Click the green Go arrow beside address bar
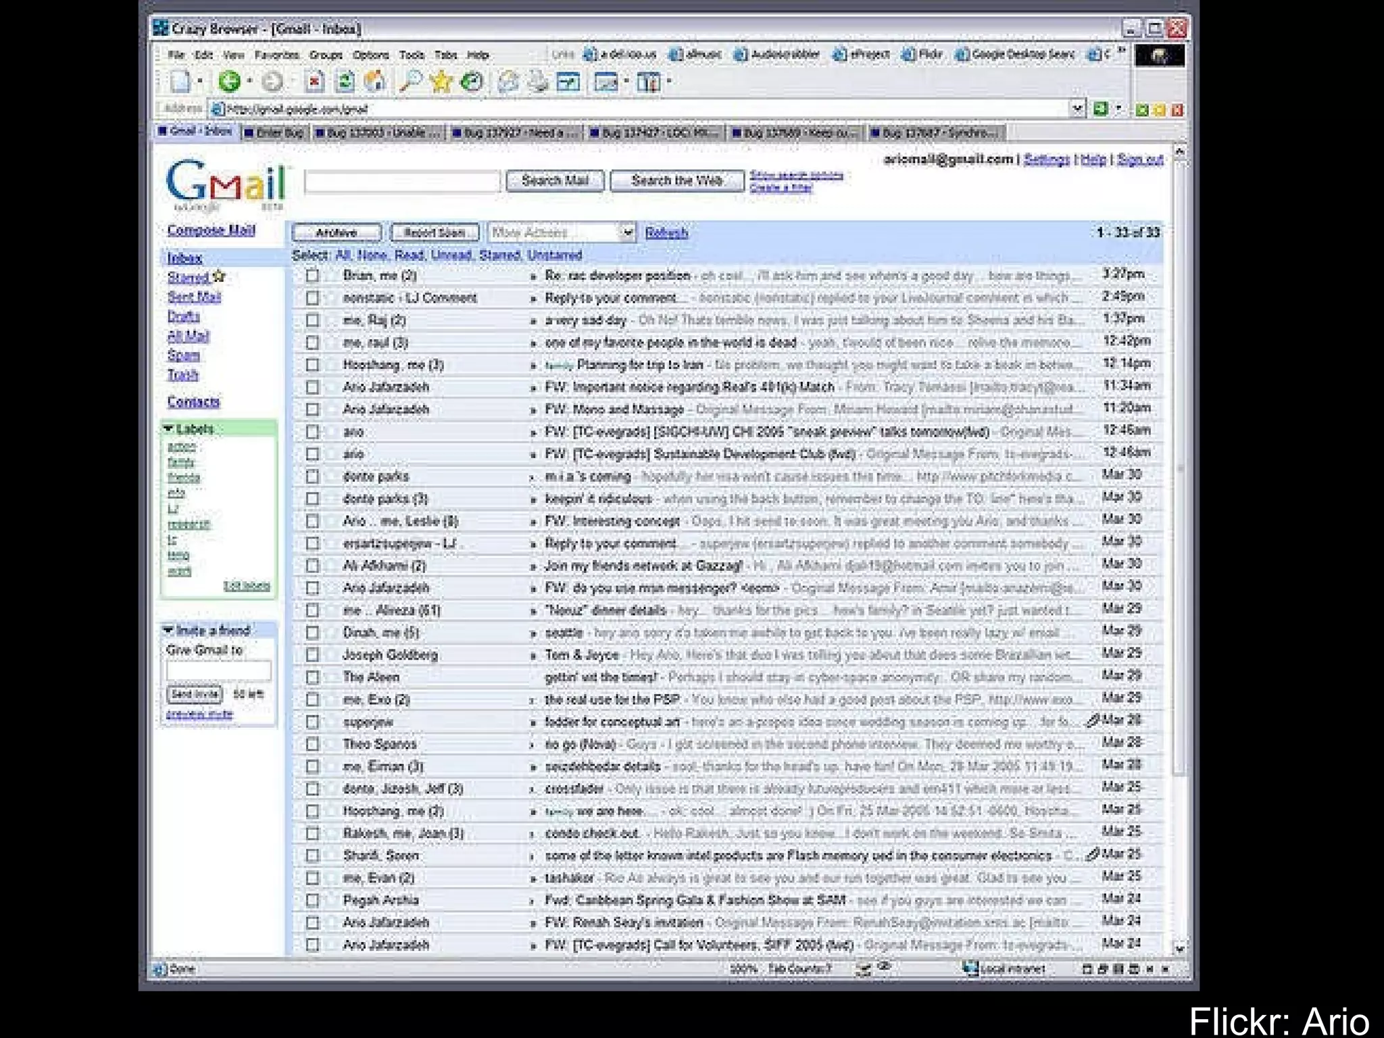 (1100, 108)
